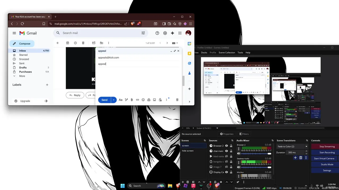Open the Google apps grid
Screen dimensions: 339x190
(x=180, y=33)
